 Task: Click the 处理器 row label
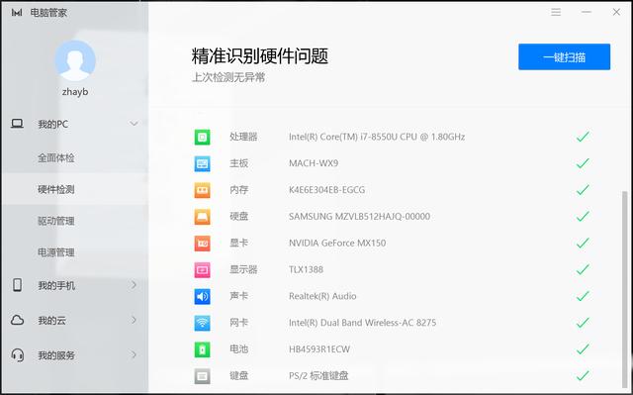coord(243,137)
